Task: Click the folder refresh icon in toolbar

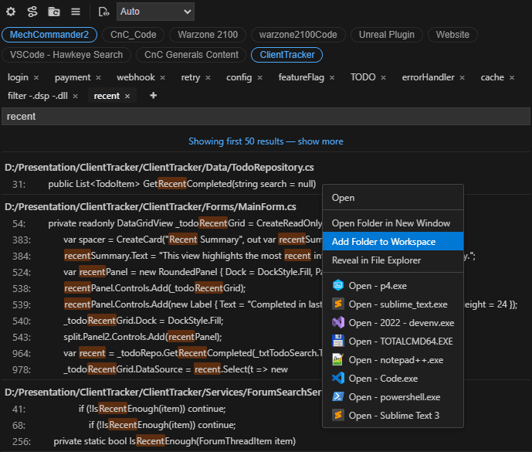Action: (54, 12)
